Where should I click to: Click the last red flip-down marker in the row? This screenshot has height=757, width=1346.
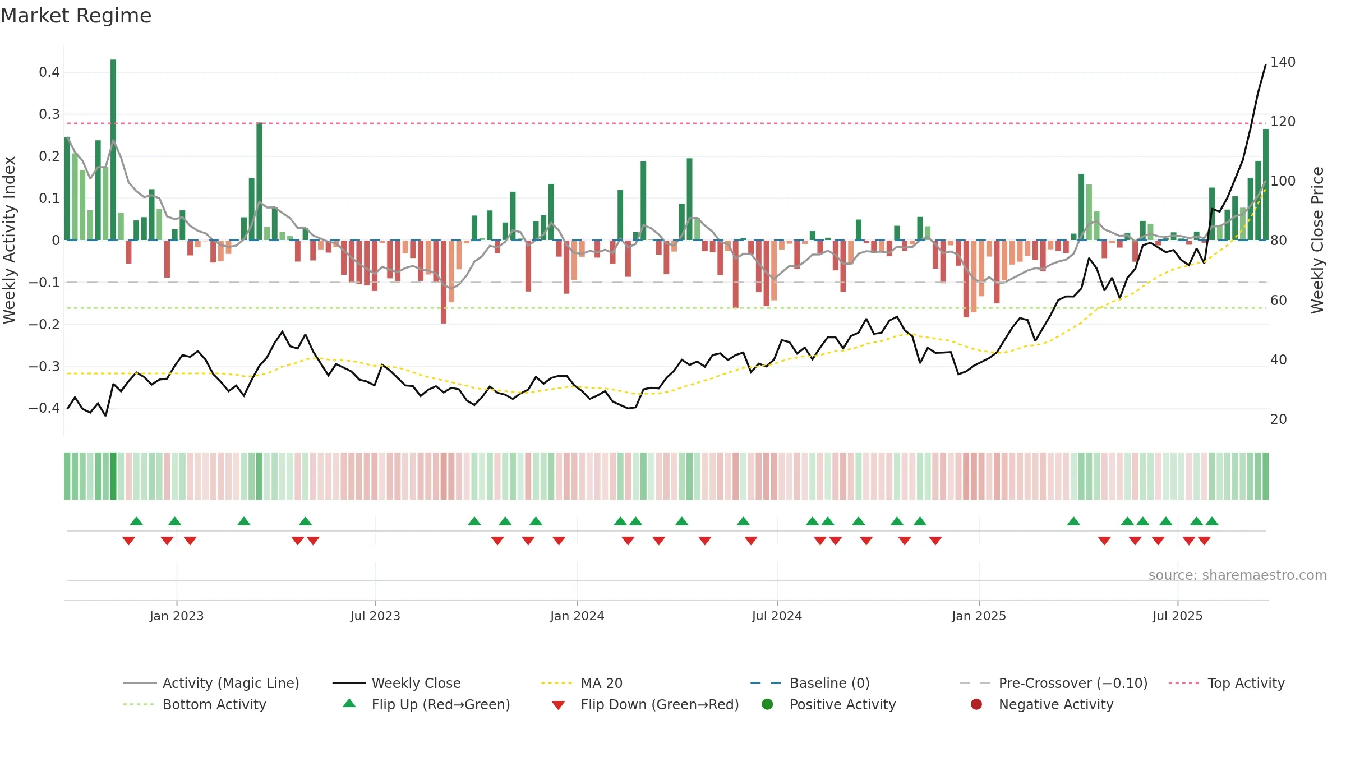tap(1204, 541)
